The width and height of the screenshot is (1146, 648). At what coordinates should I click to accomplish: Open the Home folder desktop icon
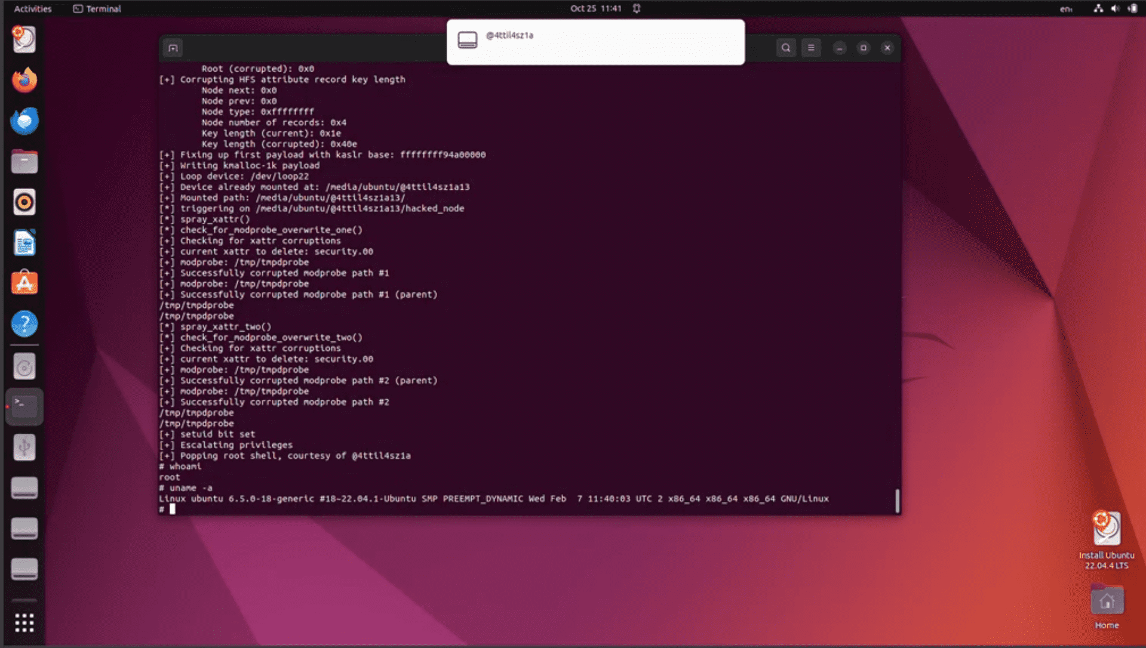click(1107, 607)
